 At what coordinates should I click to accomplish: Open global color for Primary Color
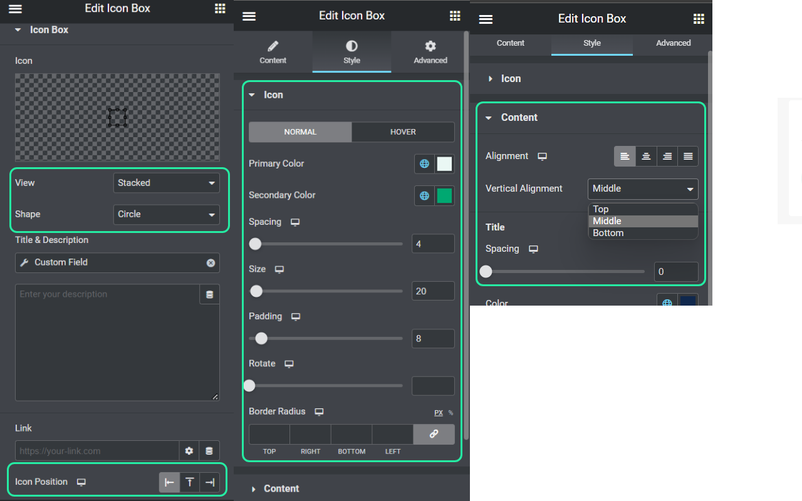424,163
